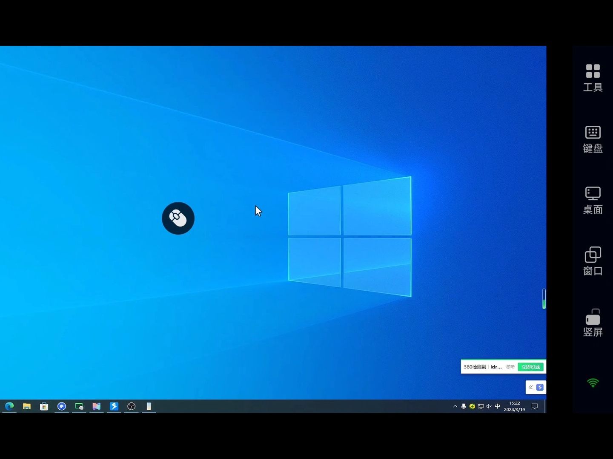Screen dimensions: 613x459
Task: Switch to OBS Studio in the taskbar
Action: point(132,406)
